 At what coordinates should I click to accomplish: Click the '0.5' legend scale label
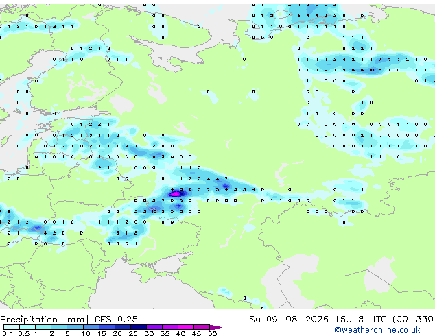tap(23, 333)
